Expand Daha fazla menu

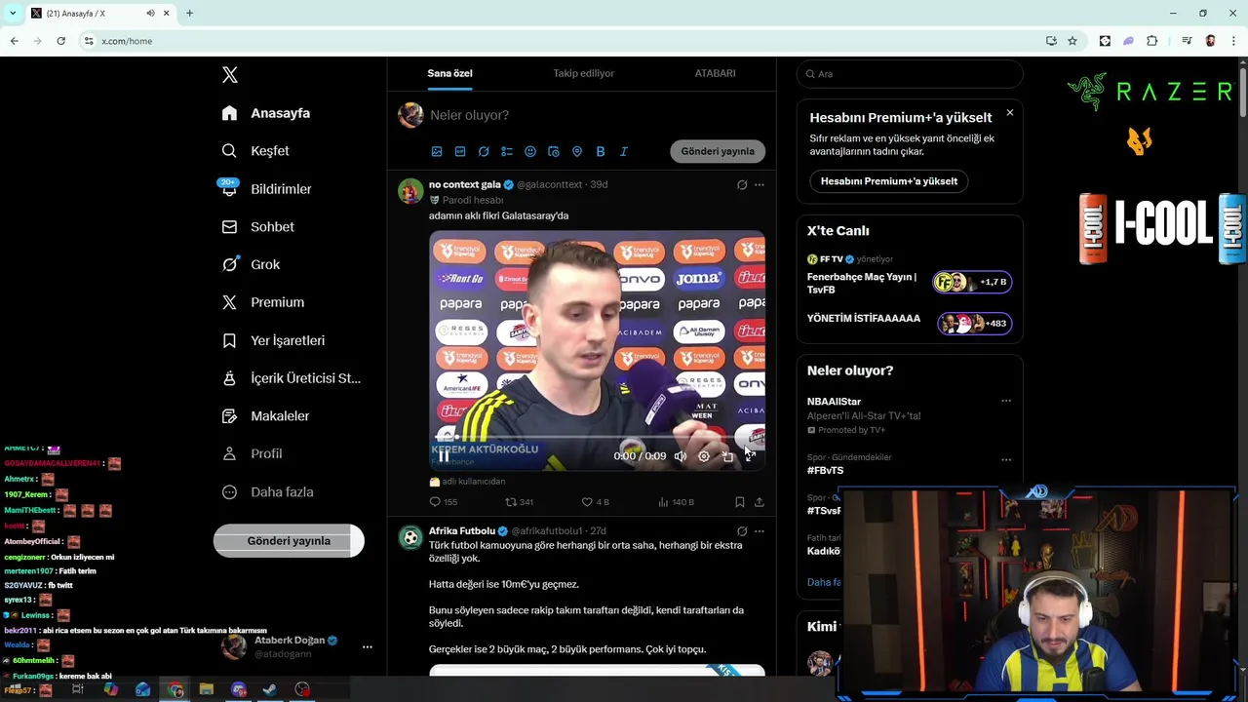click(x=267, y=492)
